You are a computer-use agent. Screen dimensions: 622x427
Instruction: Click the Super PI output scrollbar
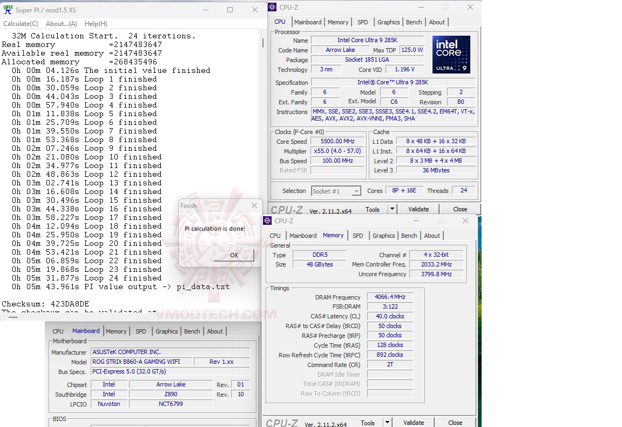tap(262, 43)
